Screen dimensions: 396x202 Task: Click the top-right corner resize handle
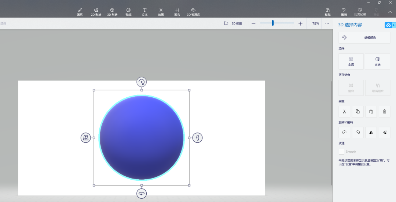pyautogui.click(x=189, y=90)
